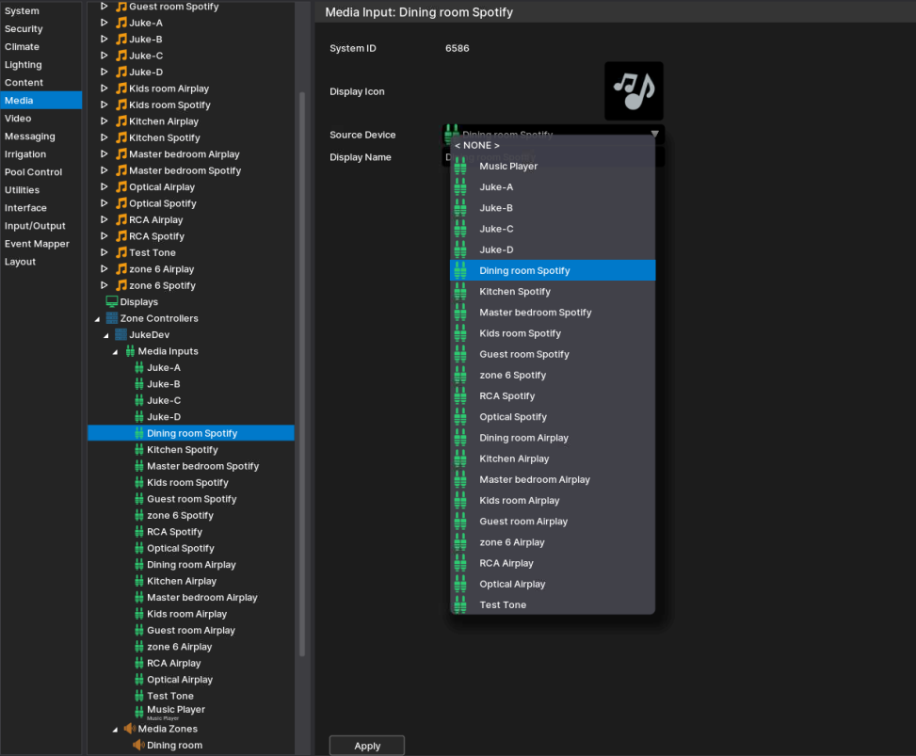The width and height of the screenshot is (916, 756).
Task: Click the music note icon beside Test Tone source
Action: click(x=121, y=252)
